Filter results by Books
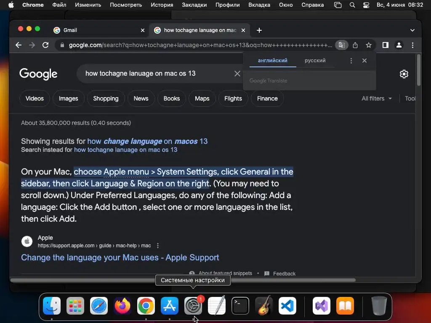This screenshot has height=323, width=431. tap(172, 98)
